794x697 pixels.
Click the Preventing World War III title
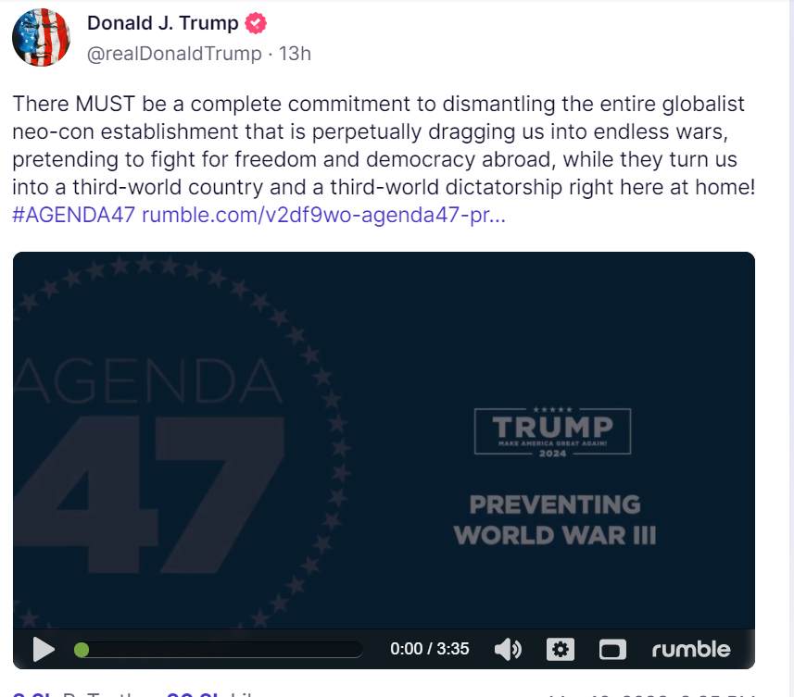555,520
